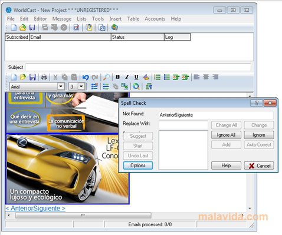This screenshot has height=235, width=282.
Task: Open the Accounts menu
Action: point(155,19)
